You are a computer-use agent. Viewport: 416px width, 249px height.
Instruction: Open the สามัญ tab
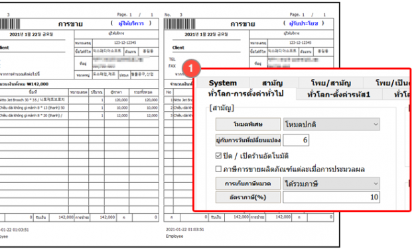[x=273, y=83]
